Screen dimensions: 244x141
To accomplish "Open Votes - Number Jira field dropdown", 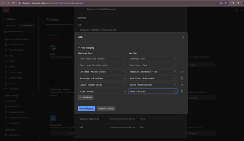I will pyautogui.click(x=153, y=91).
